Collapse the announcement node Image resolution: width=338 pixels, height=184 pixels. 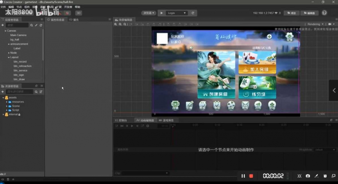tap(9, 44)
